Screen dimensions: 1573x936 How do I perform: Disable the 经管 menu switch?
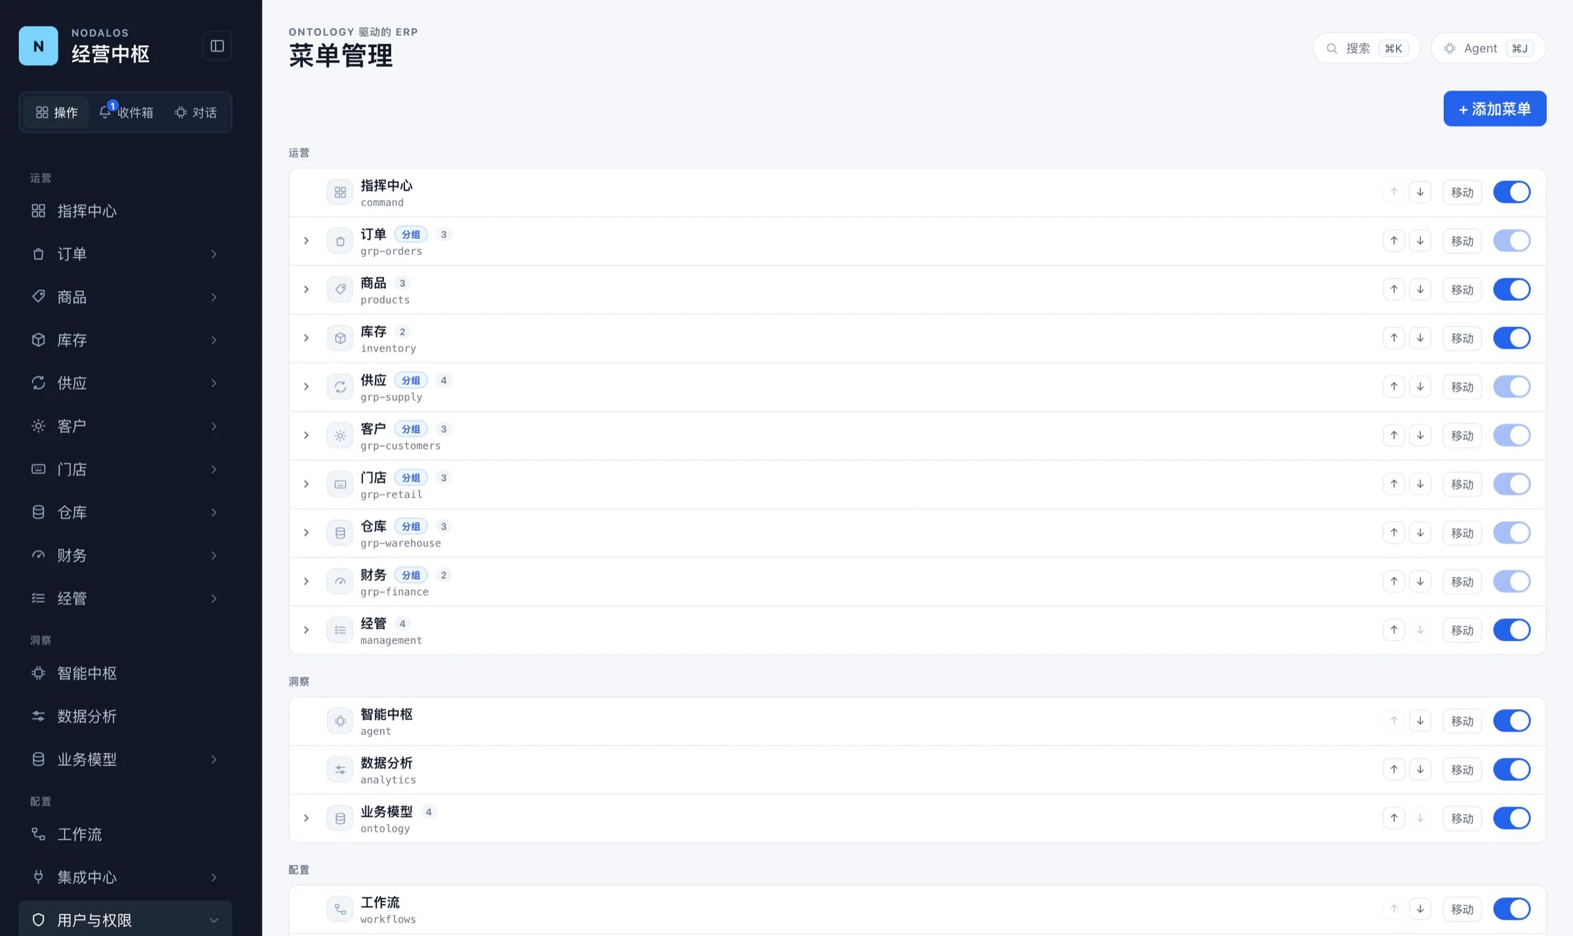(1511, 629)
